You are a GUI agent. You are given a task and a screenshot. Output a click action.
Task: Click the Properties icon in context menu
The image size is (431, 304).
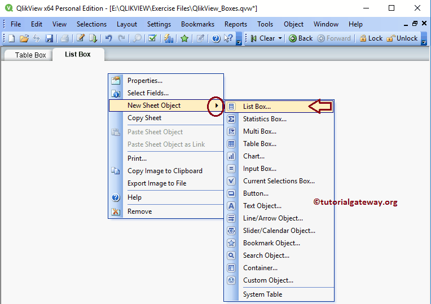tap(116, 81)
